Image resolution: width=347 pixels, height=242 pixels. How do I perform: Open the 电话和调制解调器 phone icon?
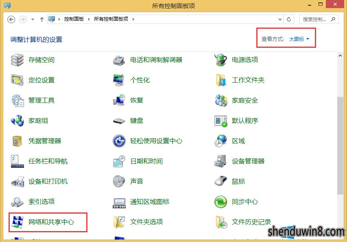[x=119, y=60]
